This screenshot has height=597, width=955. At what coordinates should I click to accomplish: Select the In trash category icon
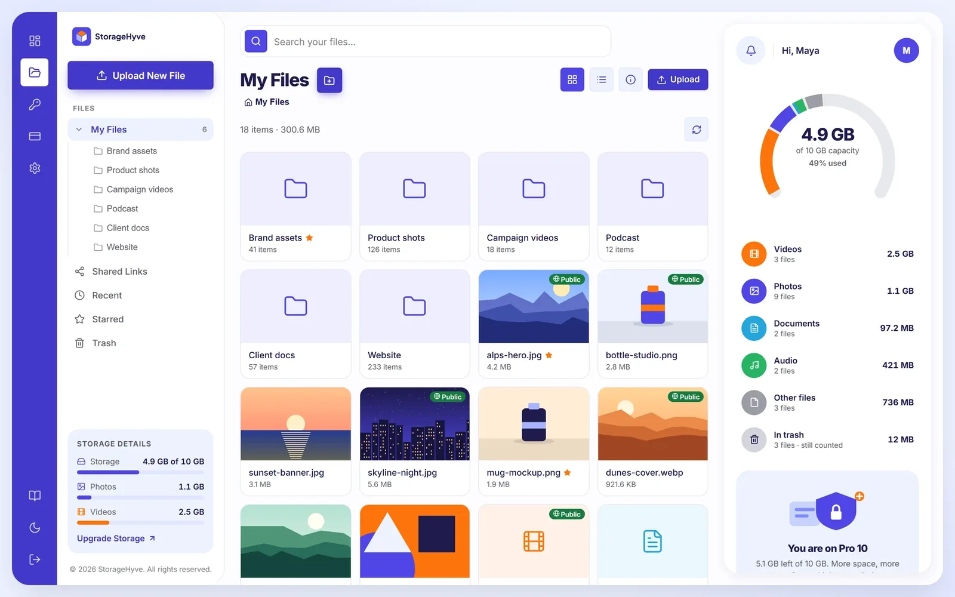tap(754, 440)
